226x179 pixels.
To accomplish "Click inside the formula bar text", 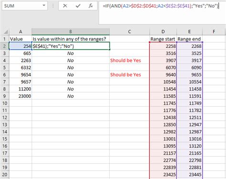I will tap(161, 6).
